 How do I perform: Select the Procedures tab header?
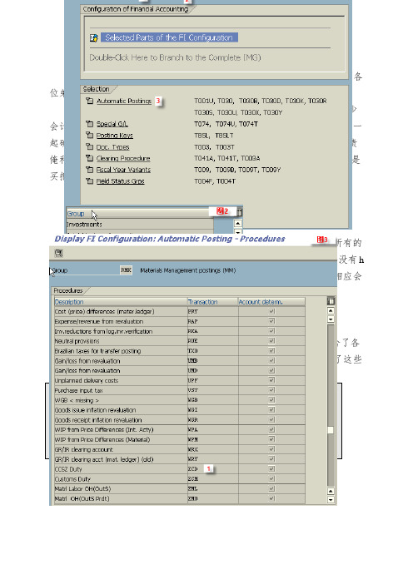(68, 290)
